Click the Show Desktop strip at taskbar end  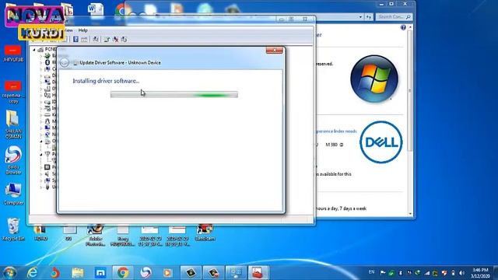pyautogui.click(x=496, y=273)
